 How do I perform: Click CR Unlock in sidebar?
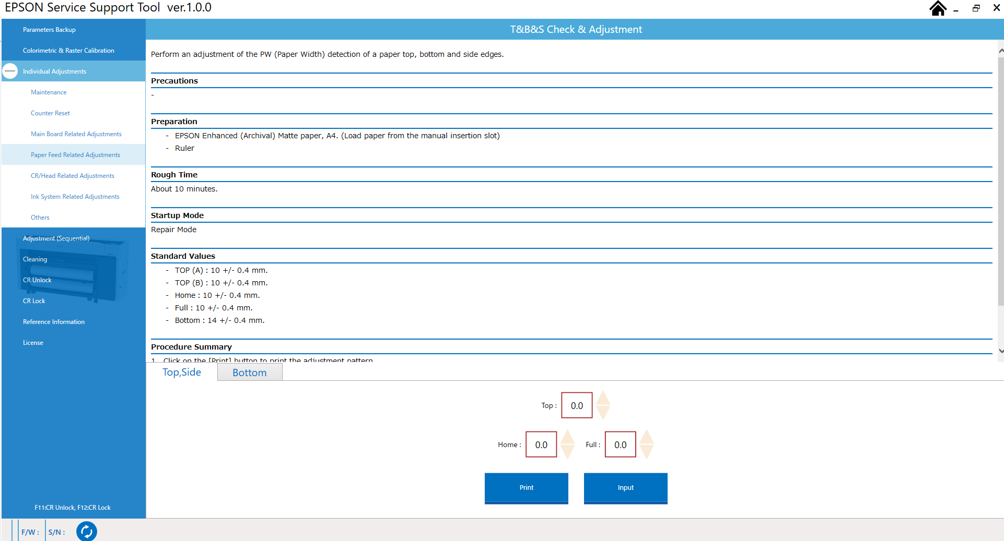pyautogui.click(x=73, y=280)
